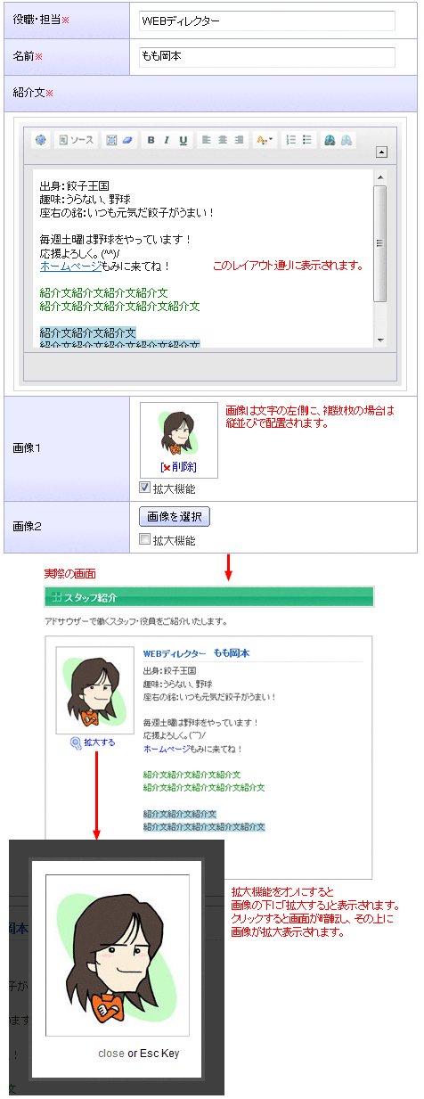Align text right in the editor
Screen dimensions: 424x1099
pos(238,140)
